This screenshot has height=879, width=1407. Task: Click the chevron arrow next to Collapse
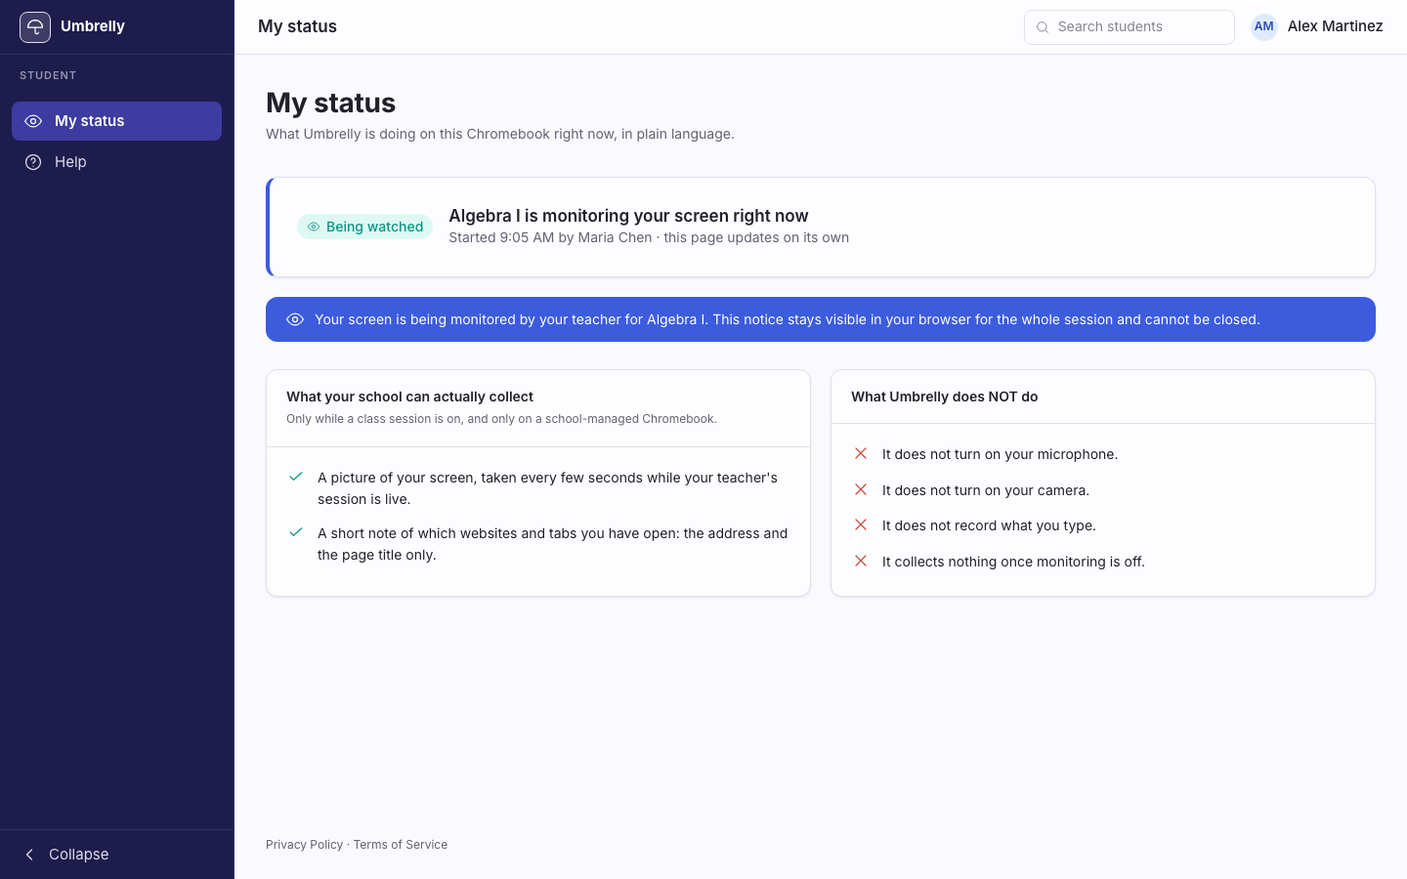(29, 855)
